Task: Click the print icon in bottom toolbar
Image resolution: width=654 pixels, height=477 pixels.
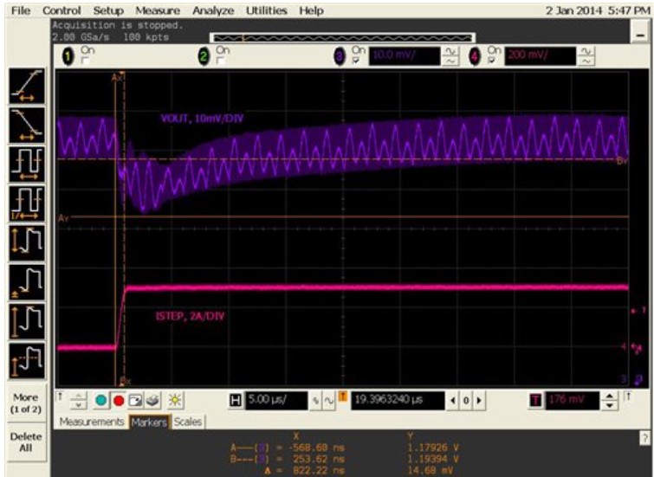Action: click(x=153, y=400)
